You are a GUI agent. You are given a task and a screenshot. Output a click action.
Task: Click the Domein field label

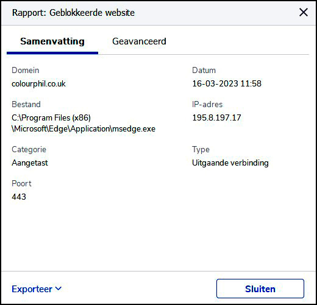[26, 70]
